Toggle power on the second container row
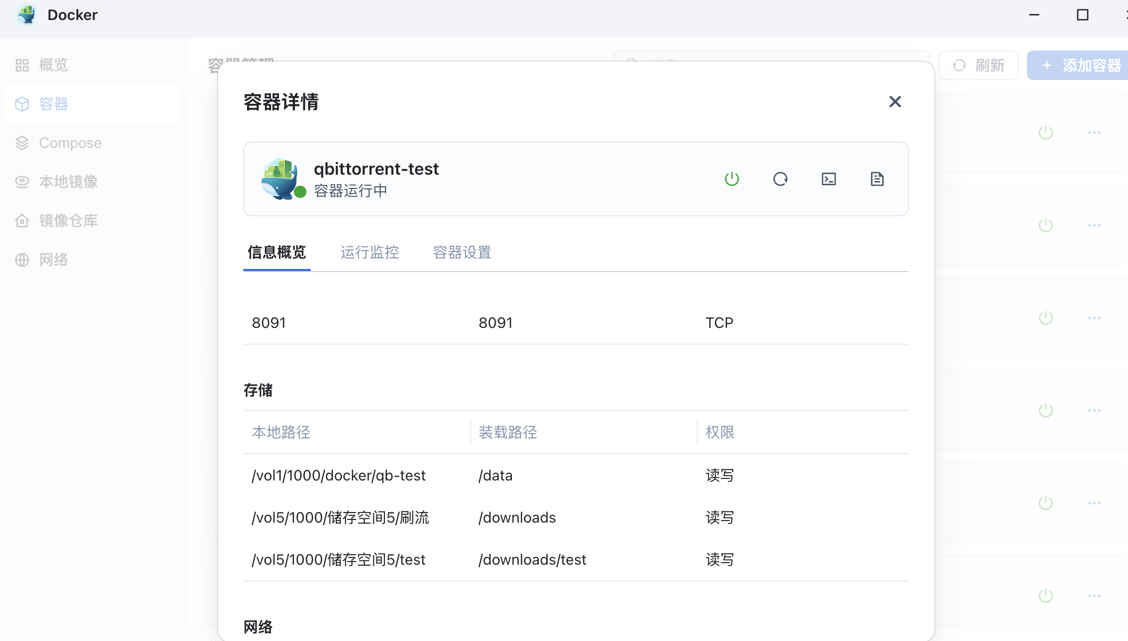Screen dimensions: 1128x641 (1046, 225)
